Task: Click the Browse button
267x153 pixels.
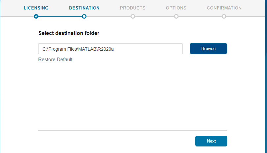Action: (208, 49)
